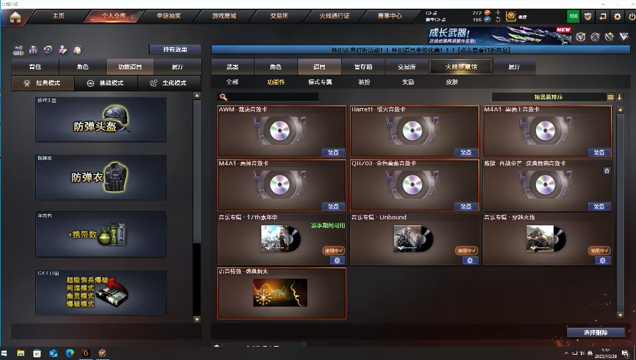The image size is (636, 360).
Task: Click the green 100 indicator
Action: click(x=573, y=16)
